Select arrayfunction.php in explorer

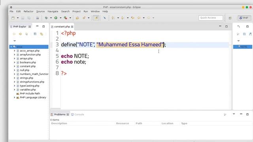[30, 54]
